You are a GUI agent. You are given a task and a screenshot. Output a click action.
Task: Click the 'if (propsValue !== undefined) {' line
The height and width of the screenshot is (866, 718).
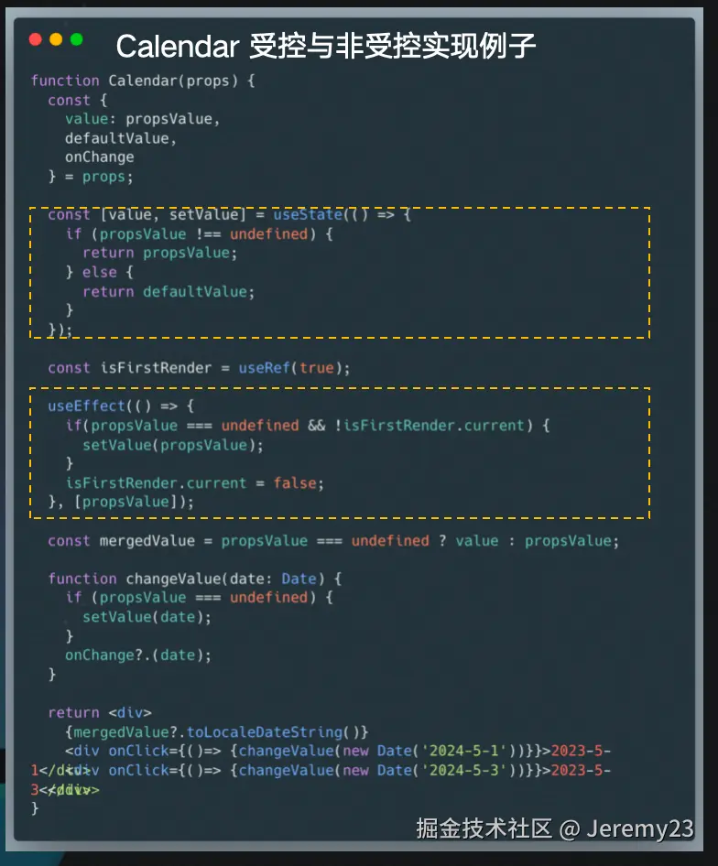199,234
